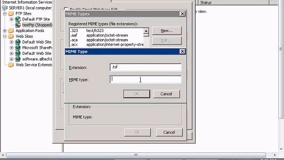Click OK in the MIME Type dialog
This screenshot has height=160, width=284.
pos(137,94)
